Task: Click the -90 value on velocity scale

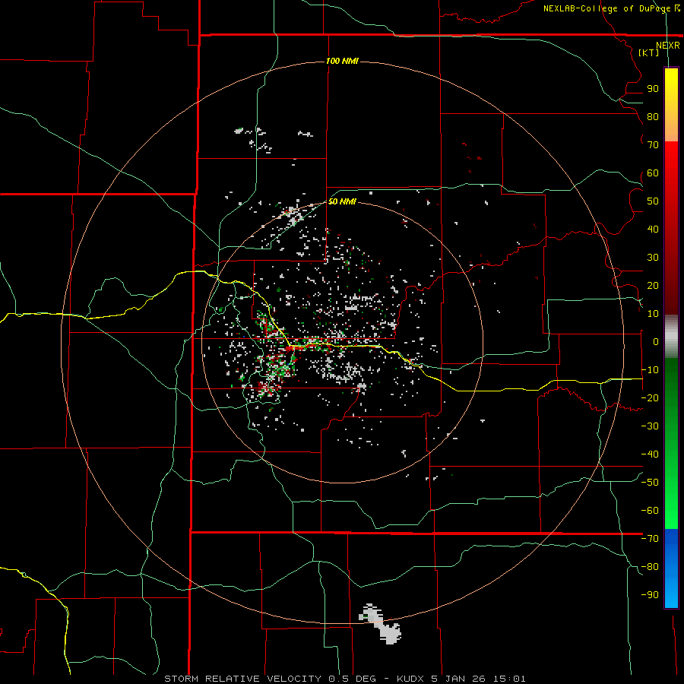Action: click(650, 595)
